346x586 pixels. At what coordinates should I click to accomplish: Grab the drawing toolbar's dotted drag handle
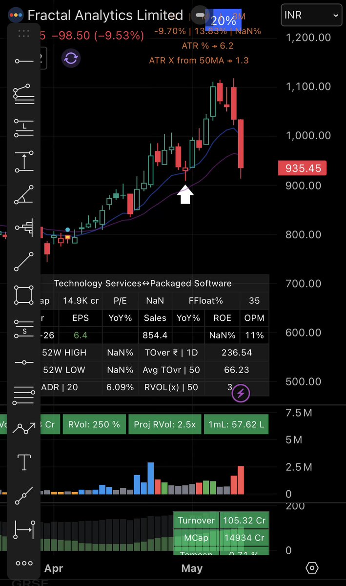24,34
